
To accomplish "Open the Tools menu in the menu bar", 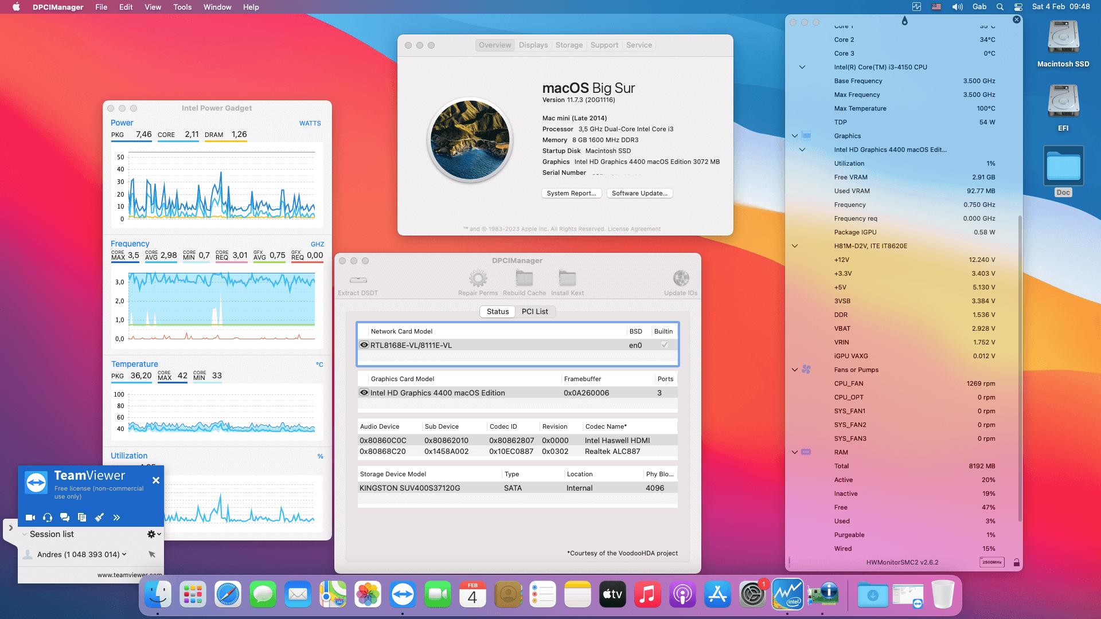I will tap(182, 7).
